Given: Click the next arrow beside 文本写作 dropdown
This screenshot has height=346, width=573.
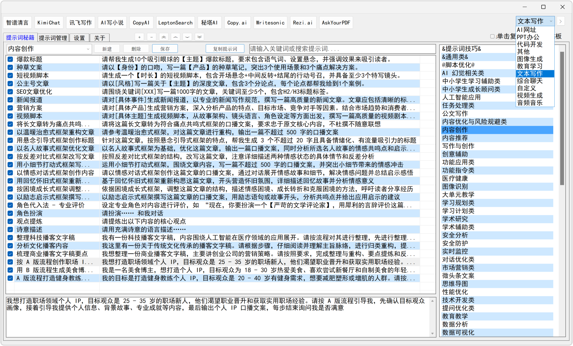Looking at the screenshot, I should point(561,21).
